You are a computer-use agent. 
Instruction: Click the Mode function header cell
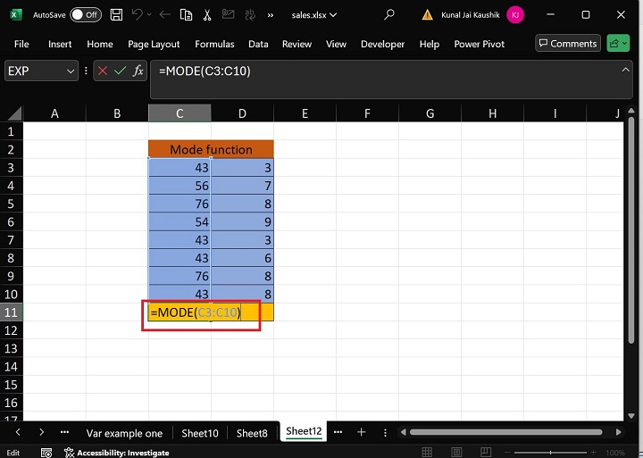211,149
